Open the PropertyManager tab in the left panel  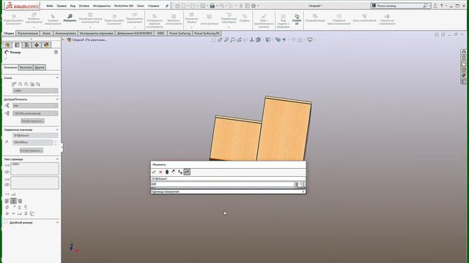coord(17,45)
